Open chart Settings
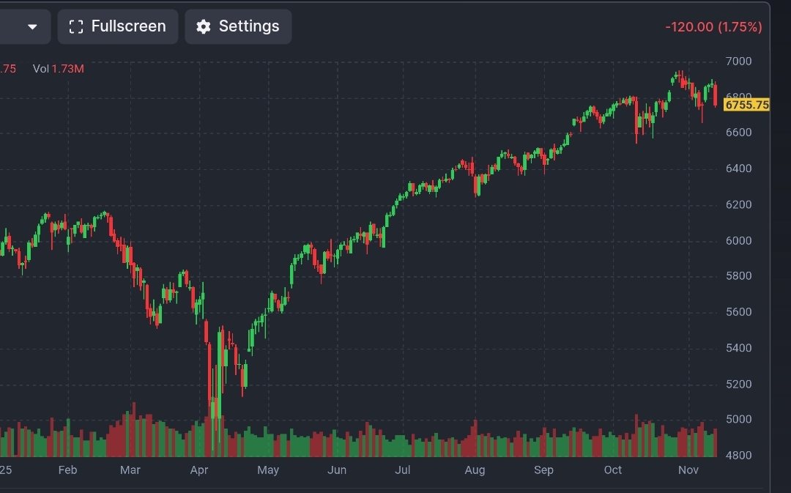Screen dimensions: 791x493 pos(238,26)
